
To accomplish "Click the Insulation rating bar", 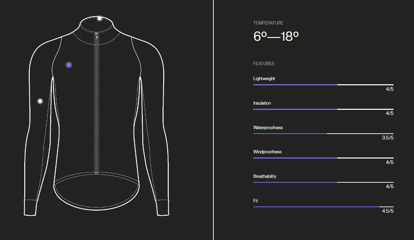I will (323, 109).
